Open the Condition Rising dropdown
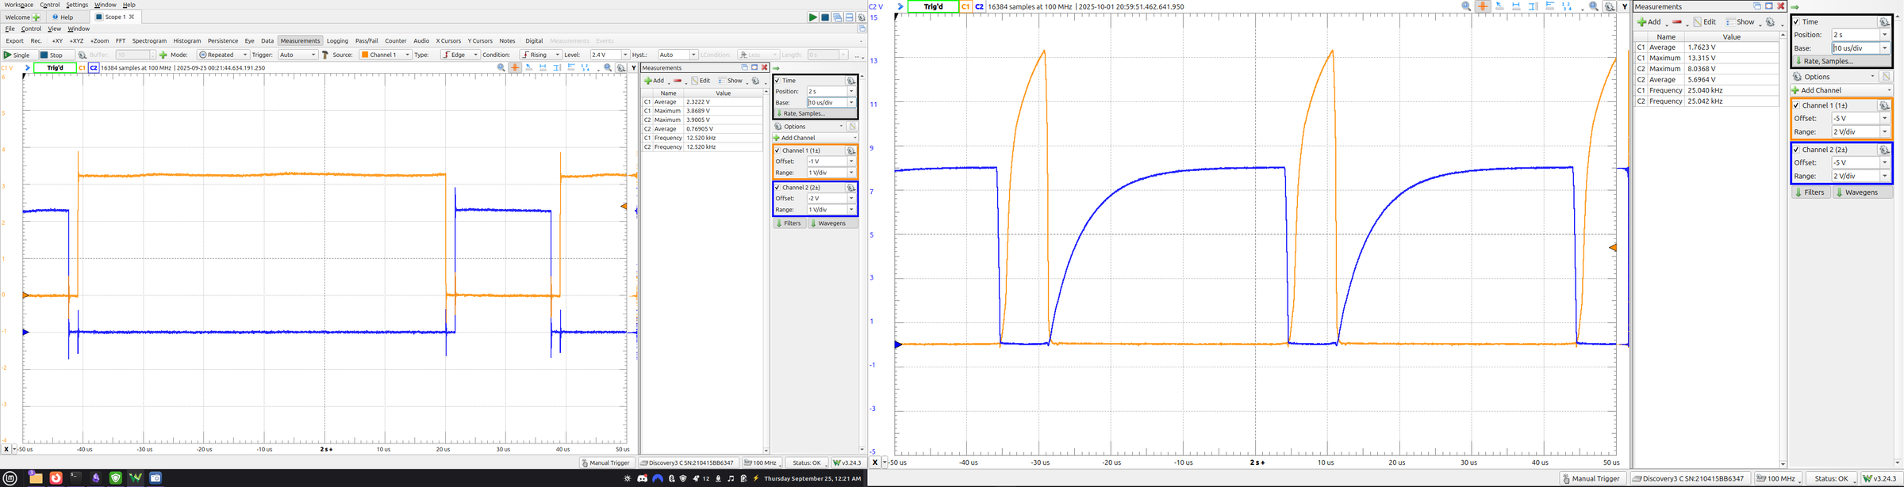The image size is (1904, 487). (x=540, y=55)
